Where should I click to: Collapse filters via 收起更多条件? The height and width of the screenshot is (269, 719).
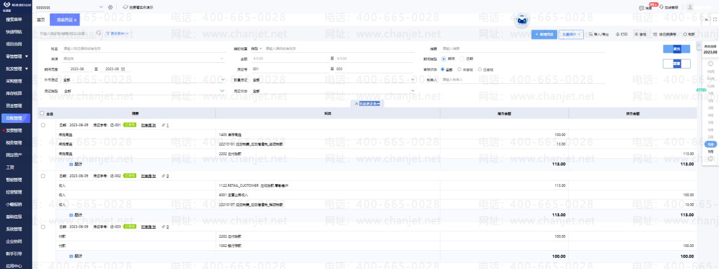click(367, 104)
